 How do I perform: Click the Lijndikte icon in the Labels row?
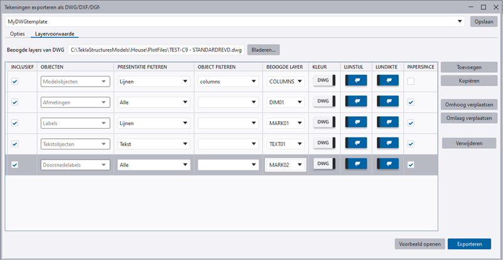[387, 122]
